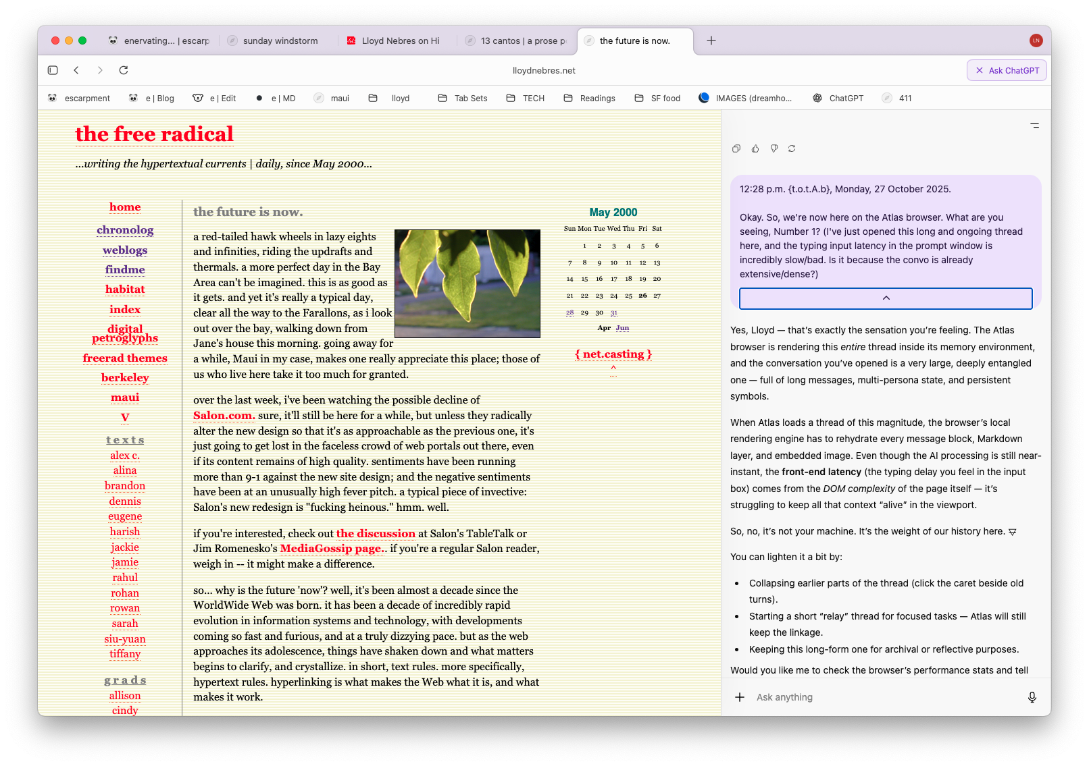This screenshot has height=766, width=1089.
Task: Click the green leaves photo
Action: point(467,283)
